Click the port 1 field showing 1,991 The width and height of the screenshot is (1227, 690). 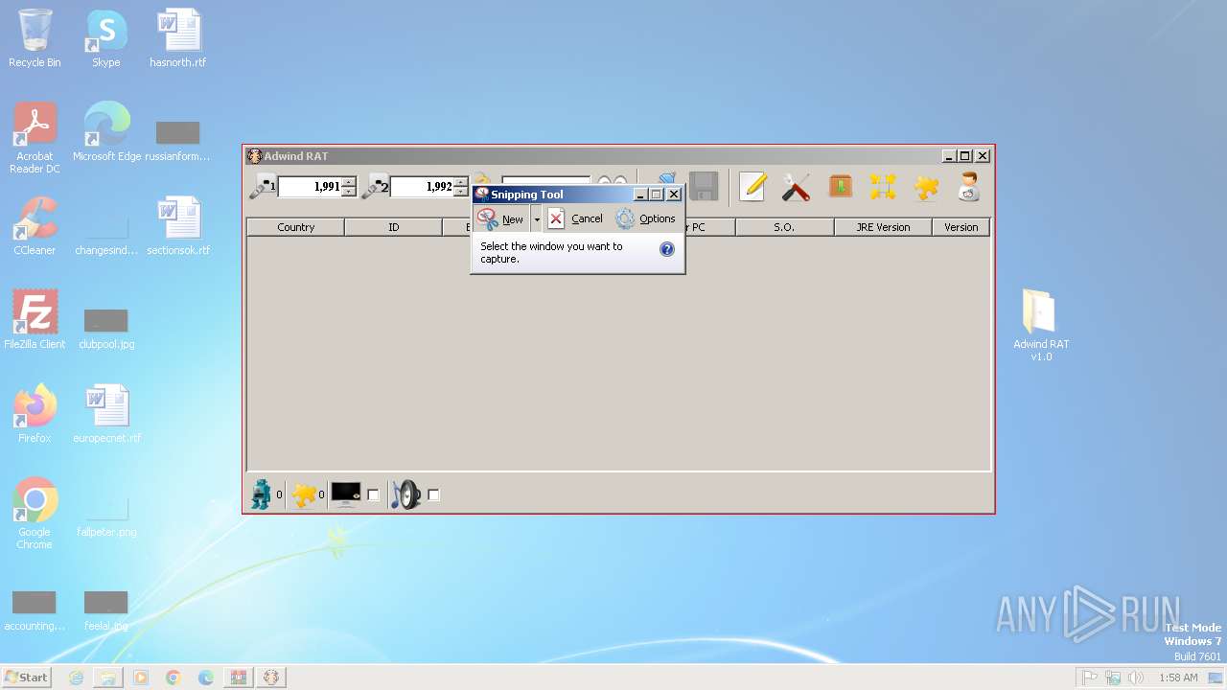coord(310,187)
